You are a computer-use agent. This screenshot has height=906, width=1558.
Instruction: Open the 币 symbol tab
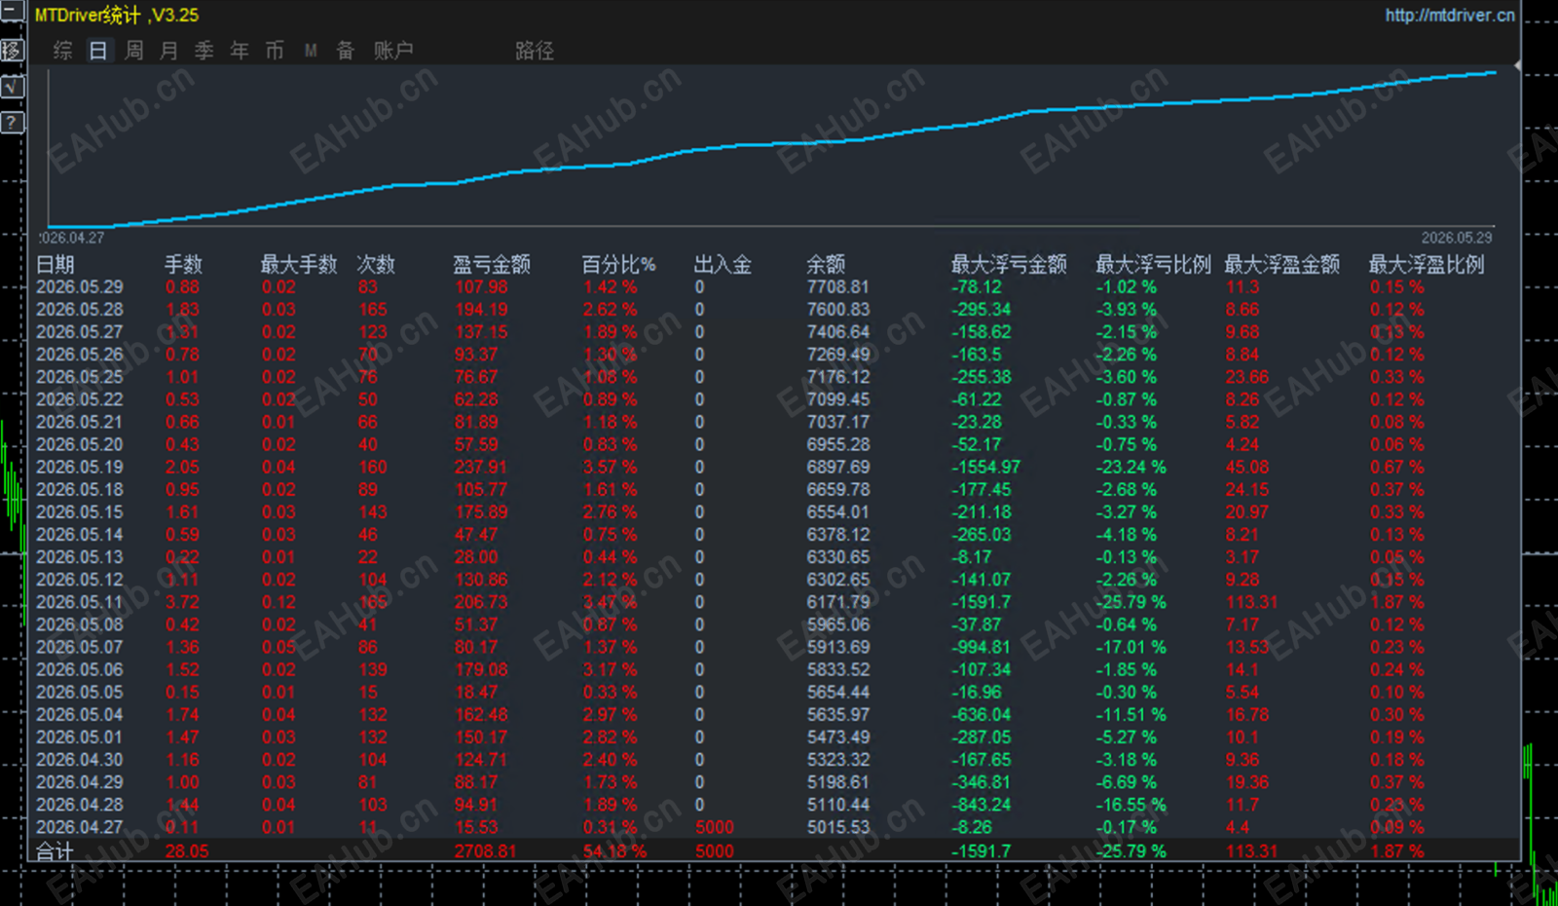pos(275,51)
